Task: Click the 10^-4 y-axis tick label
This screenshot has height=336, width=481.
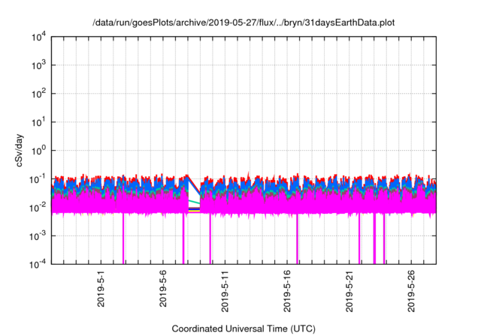Action: [x=38, y=264]
